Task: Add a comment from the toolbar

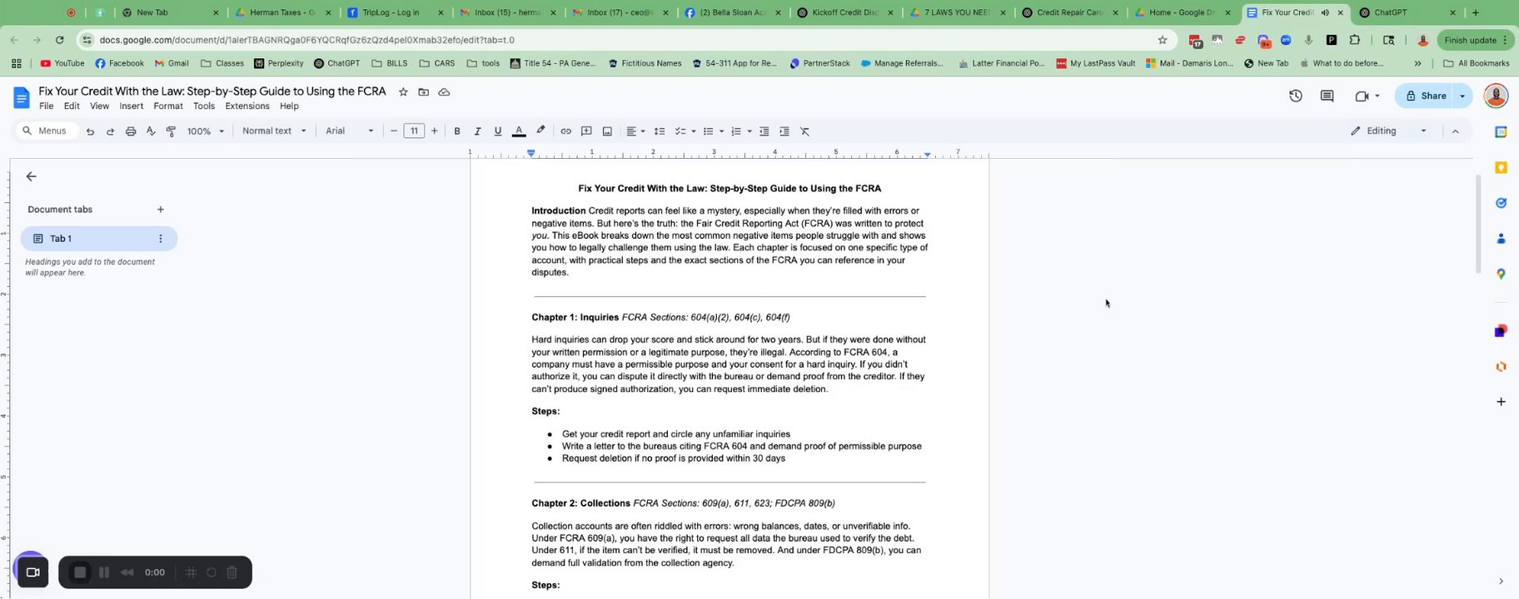Action: click(586, 131)
